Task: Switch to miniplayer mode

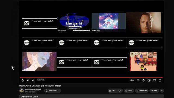Action: point(149,80)
